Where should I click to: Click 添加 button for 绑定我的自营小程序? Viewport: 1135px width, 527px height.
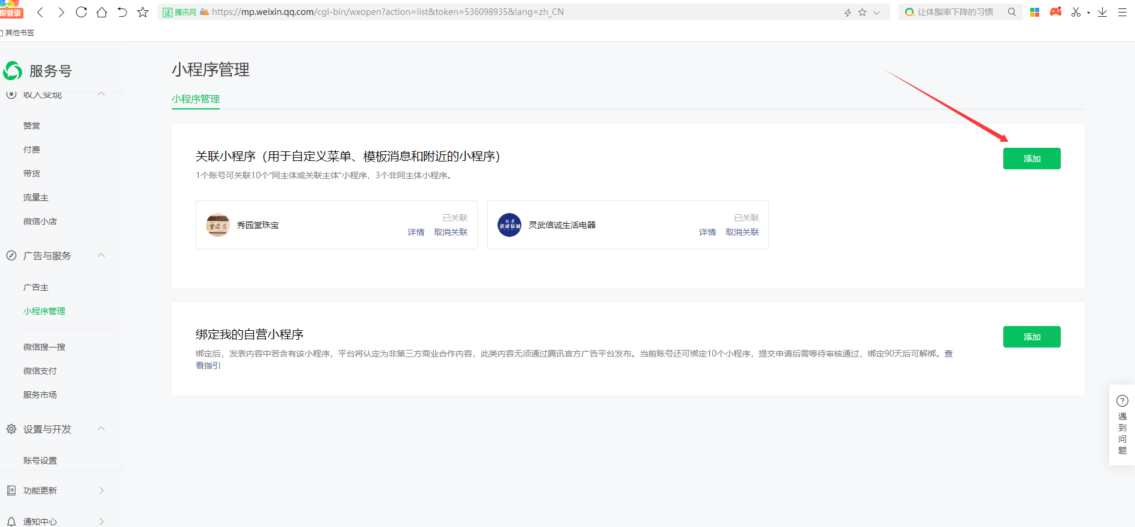click(x=1032, y=337)
